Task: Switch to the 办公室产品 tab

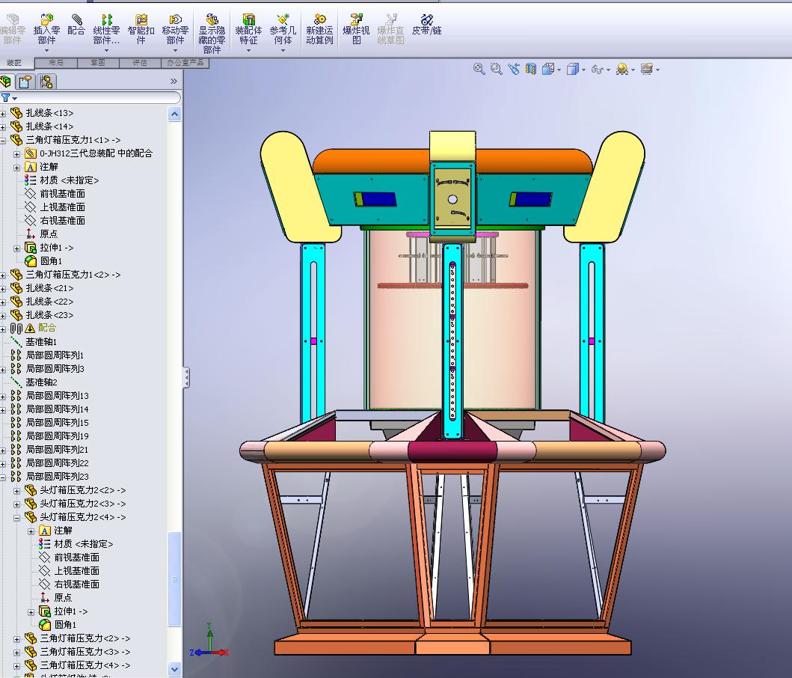Action: 185,63
